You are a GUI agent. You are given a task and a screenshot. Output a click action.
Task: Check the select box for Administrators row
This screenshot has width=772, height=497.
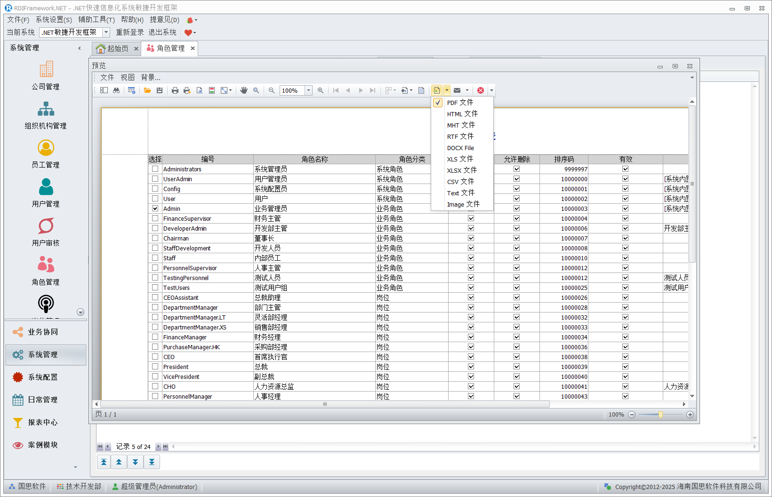click(155, 169)
